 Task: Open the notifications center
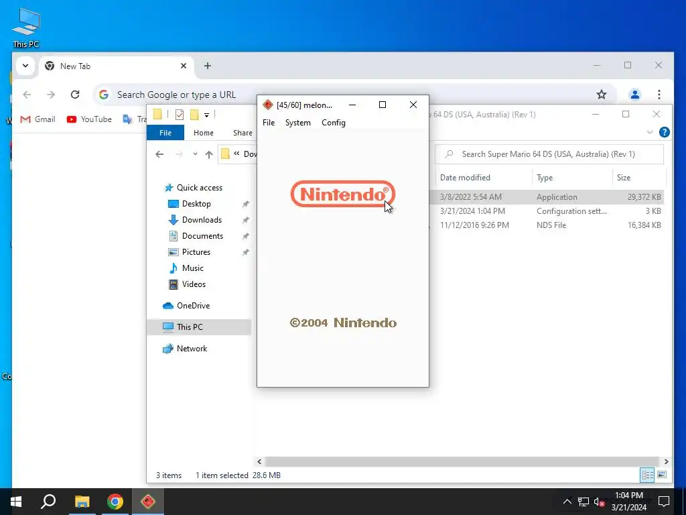point(664,502)
